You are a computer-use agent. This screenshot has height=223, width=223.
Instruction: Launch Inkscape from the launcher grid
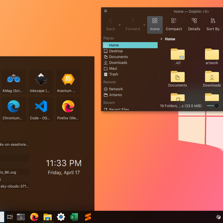coord(41,81)
